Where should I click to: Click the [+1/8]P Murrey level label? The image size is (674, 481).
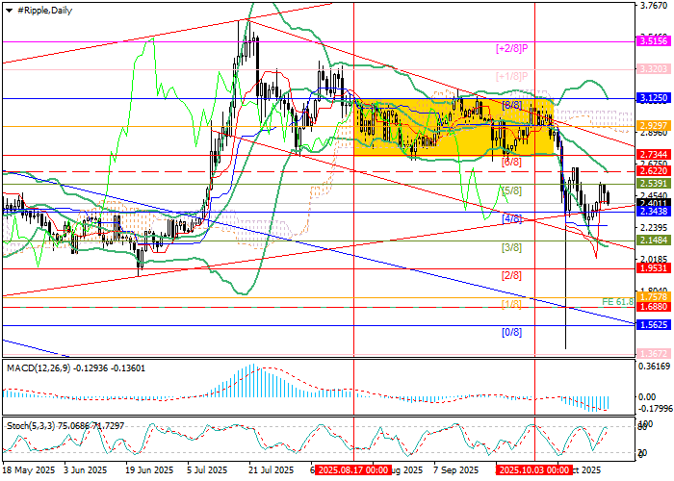point(512,77)
